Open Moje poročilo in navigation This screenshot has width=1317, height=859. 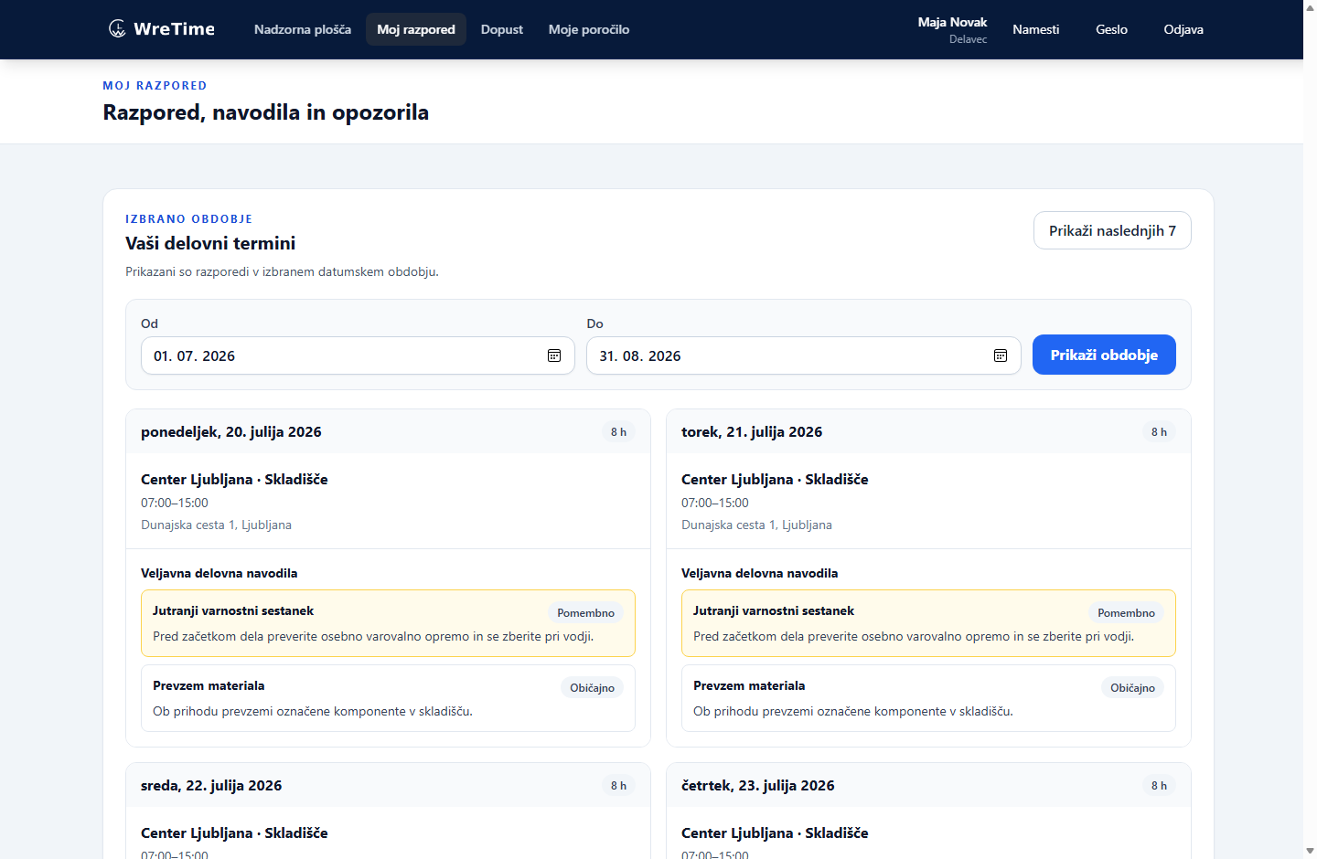point(589,29)
